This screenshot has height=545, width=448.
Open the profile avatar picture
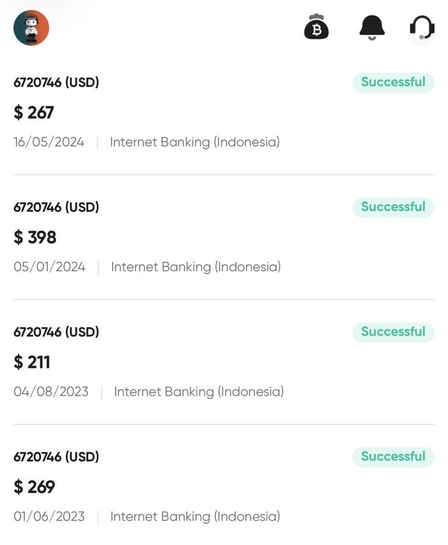[31, 28]
